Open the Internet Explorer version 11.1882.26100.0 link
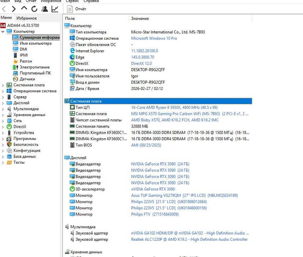This screenshot has width=303, height=257. click(x=145, y=51)
